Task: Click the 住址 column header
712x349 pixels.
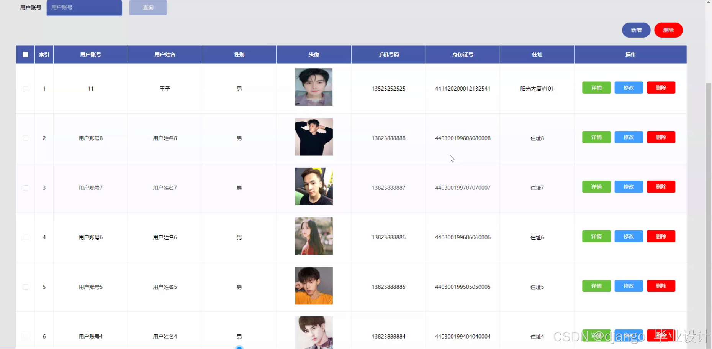Action: (x=537, y=54)
